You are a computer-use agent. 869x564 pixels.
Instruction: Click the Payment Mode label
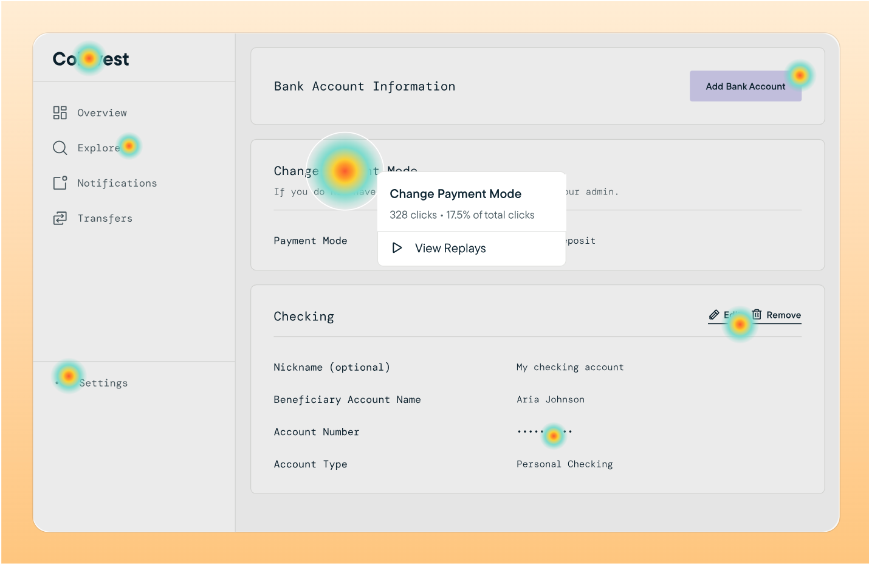[x=311, y=241]
